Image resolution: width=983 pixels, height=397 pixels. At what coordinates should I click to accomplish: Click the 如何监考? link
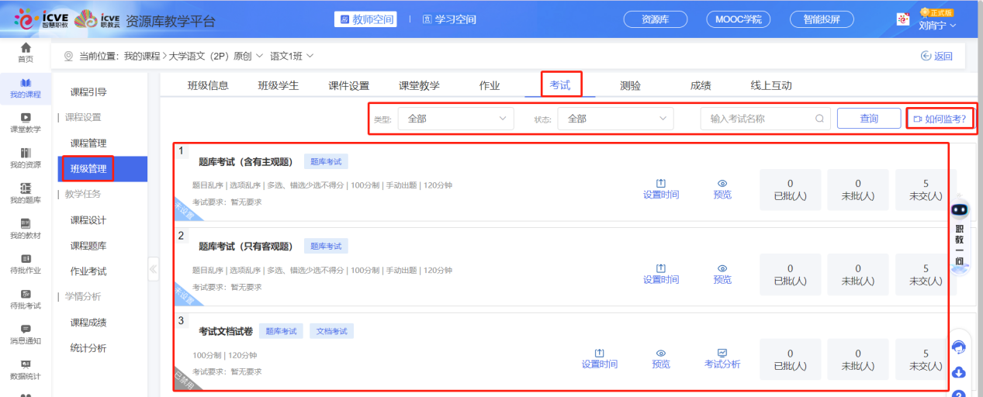tap(942, 119)
